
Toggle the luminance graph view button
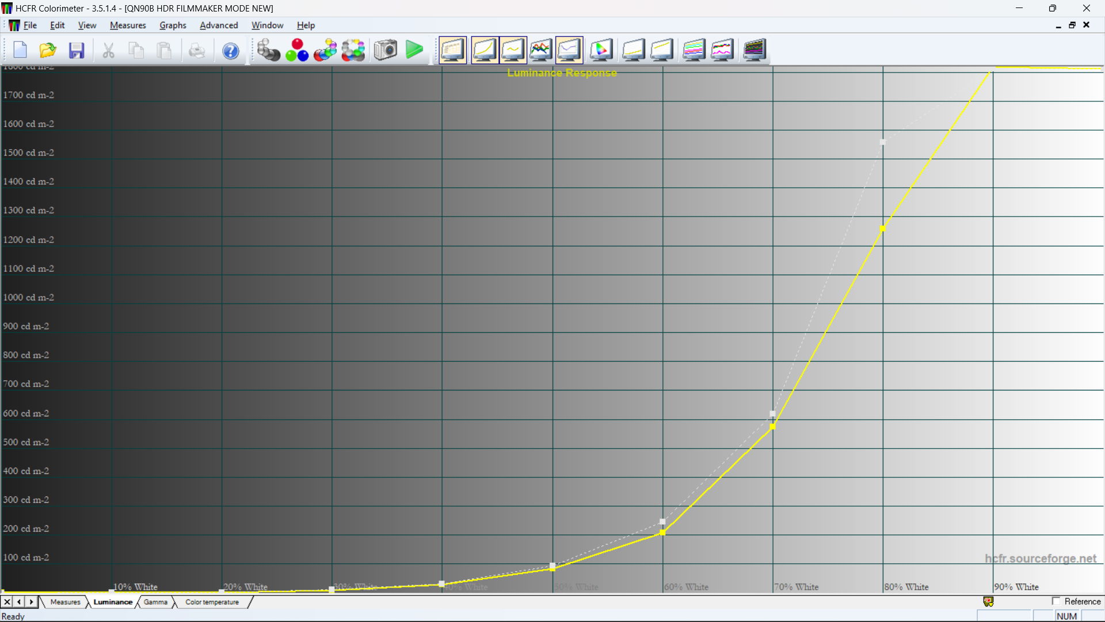484,50
